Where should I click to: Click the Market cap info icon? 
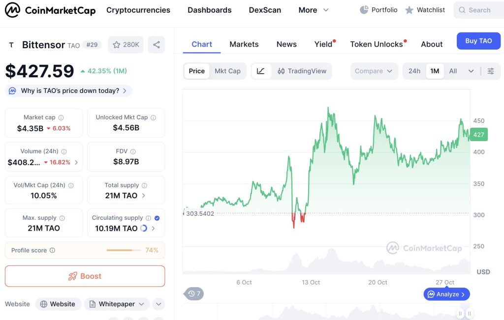61,117
